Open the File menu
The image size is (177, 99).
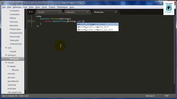[x=4, y=7]
